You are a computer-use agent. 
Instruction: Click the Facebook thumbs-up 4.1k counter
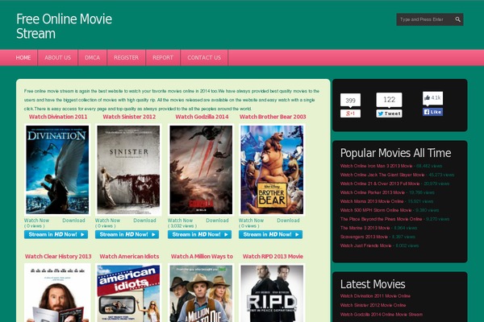click(x=432, y=98)
